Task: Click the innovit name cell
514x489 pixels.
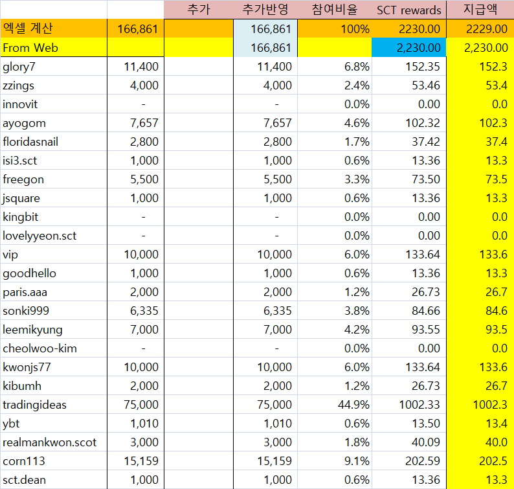Action: point(54,104)
